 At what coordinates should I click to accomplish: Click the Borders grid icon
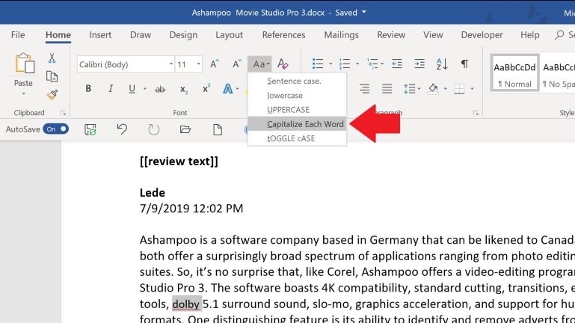coord(459,89)
